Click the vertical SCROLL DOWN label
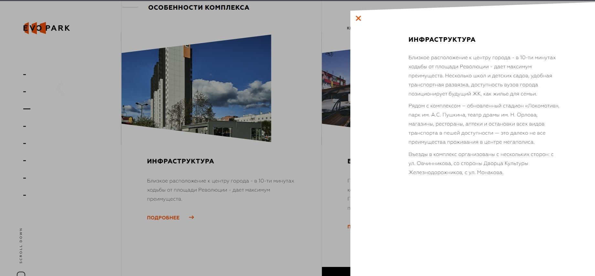 click(x=21, y=245)
